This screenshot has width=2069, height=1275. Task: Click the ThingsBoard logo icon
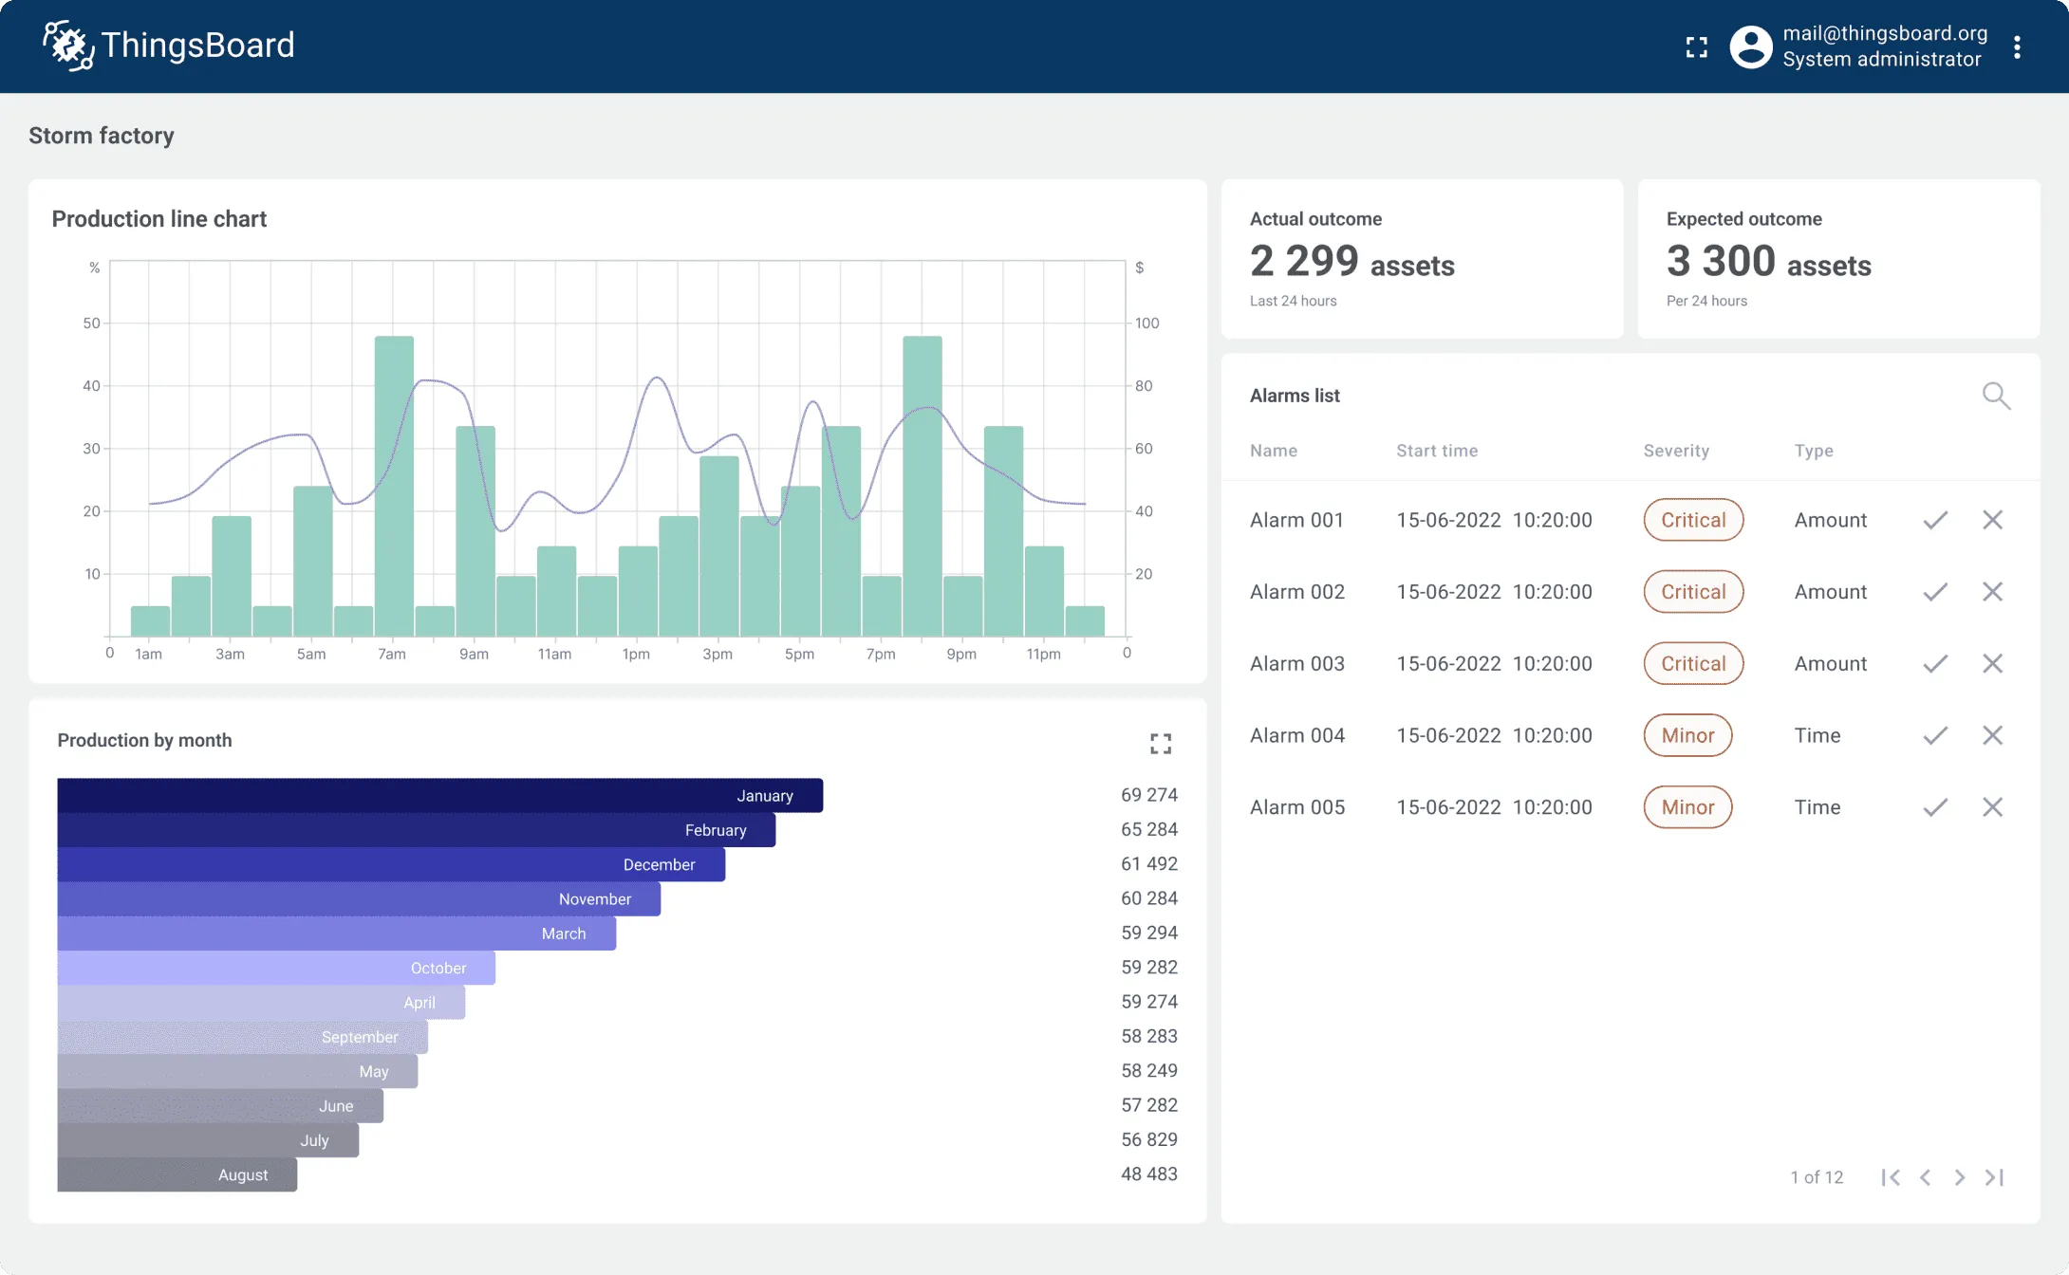(68, 46)
